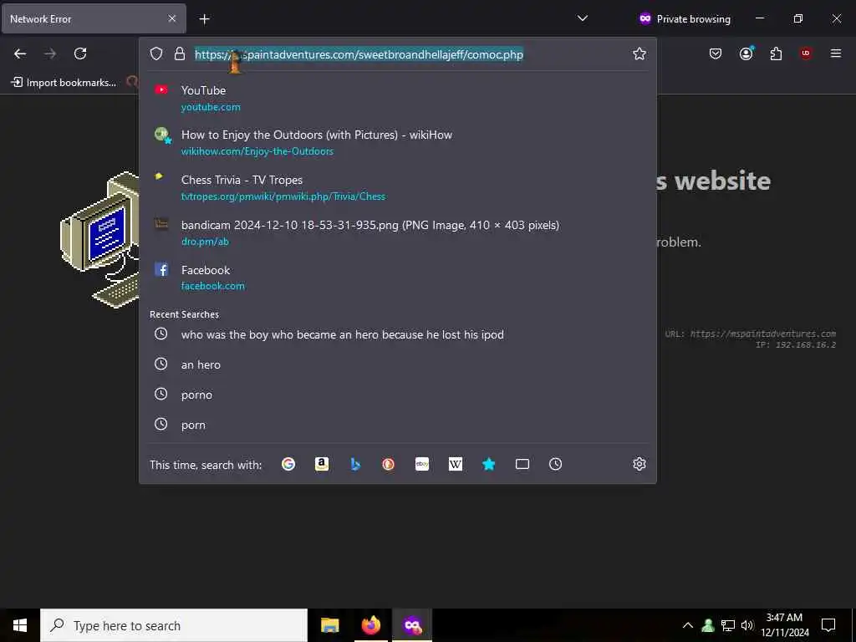
Task: Search bookmarks using the blue star icon
Action: coord(488,464)
